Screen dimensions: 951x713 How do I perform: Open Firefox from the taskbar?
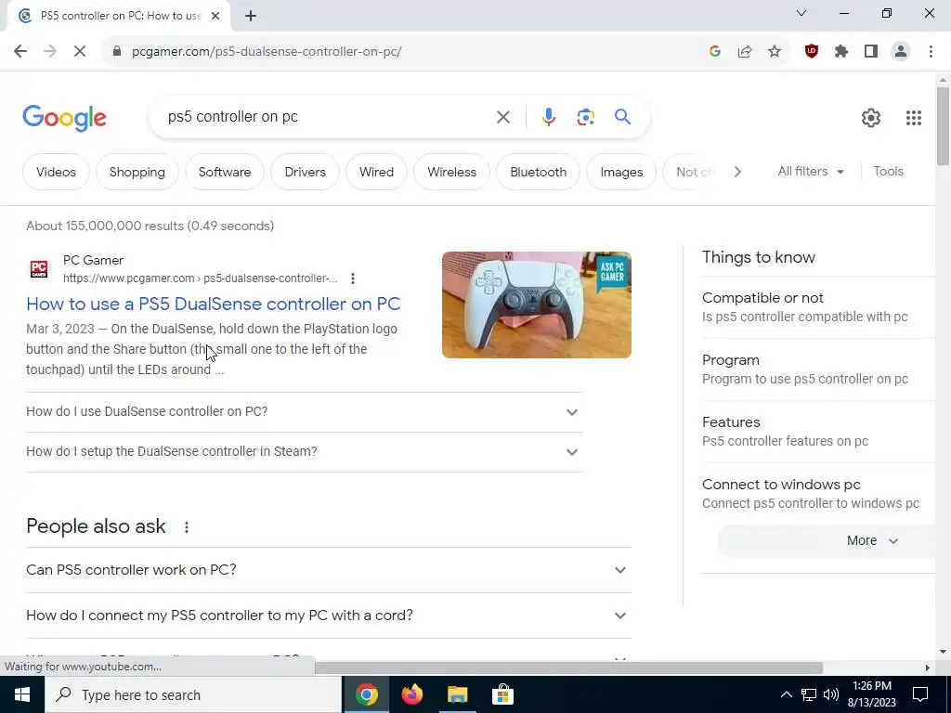(411, 694)
